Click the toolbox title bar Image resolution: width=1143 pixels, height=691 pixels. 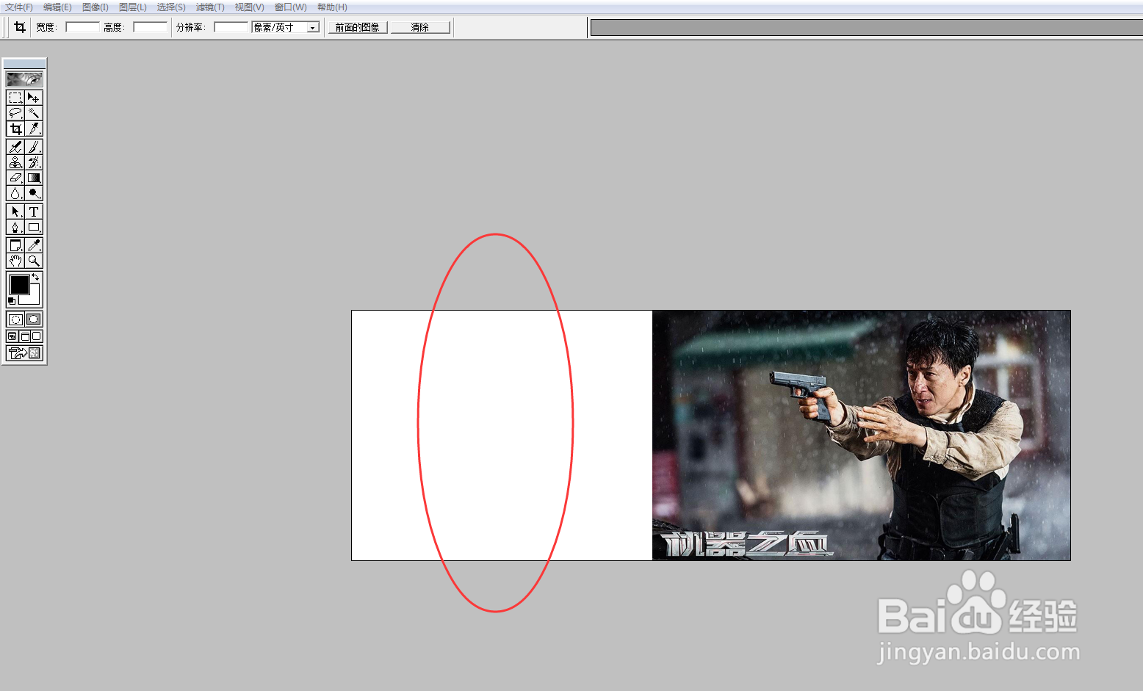coord(24,64)
